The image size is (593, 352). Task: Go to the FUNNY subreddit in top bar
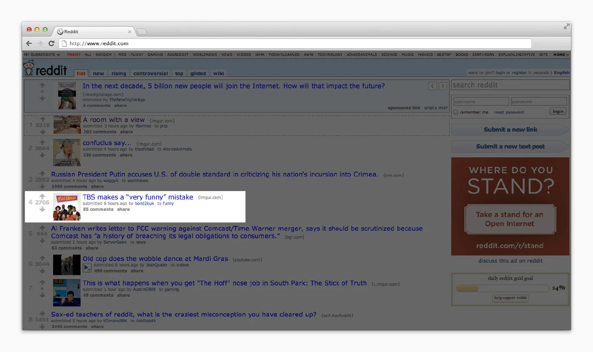[x=137, y=55]
